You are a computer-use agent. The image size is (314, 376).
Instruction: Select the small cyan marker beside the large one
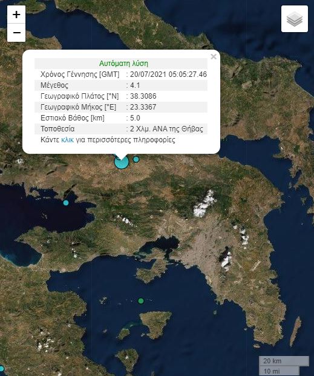pos(136,159)
